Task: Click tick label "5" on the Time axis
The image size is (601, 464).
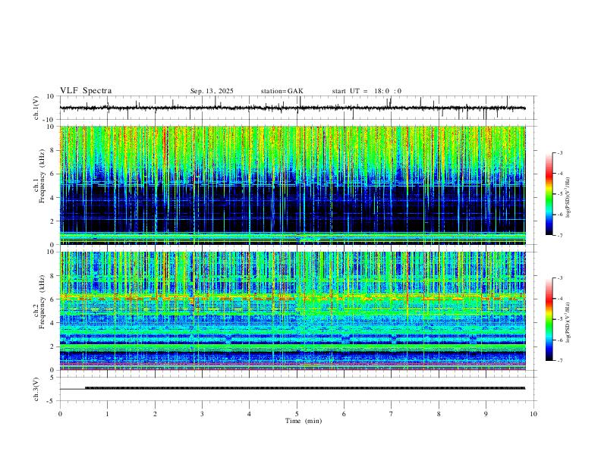Action: pos(297,414)
